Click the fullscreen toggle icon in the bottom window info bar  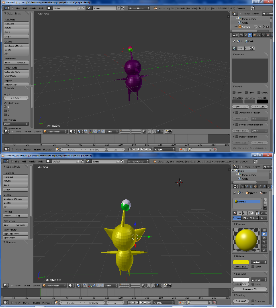[256, 161]
